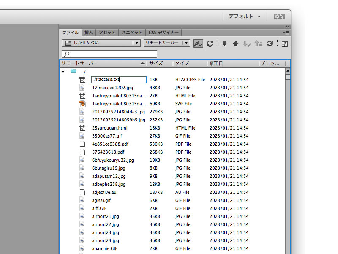Select file adaputam12.jpg
The width and height of the screenshot is (338, 254).
[109, 176]
